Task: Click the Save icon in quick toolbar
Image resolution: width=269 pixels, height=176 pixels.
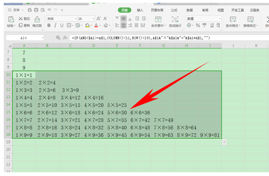Action: (x=30, y=10)
